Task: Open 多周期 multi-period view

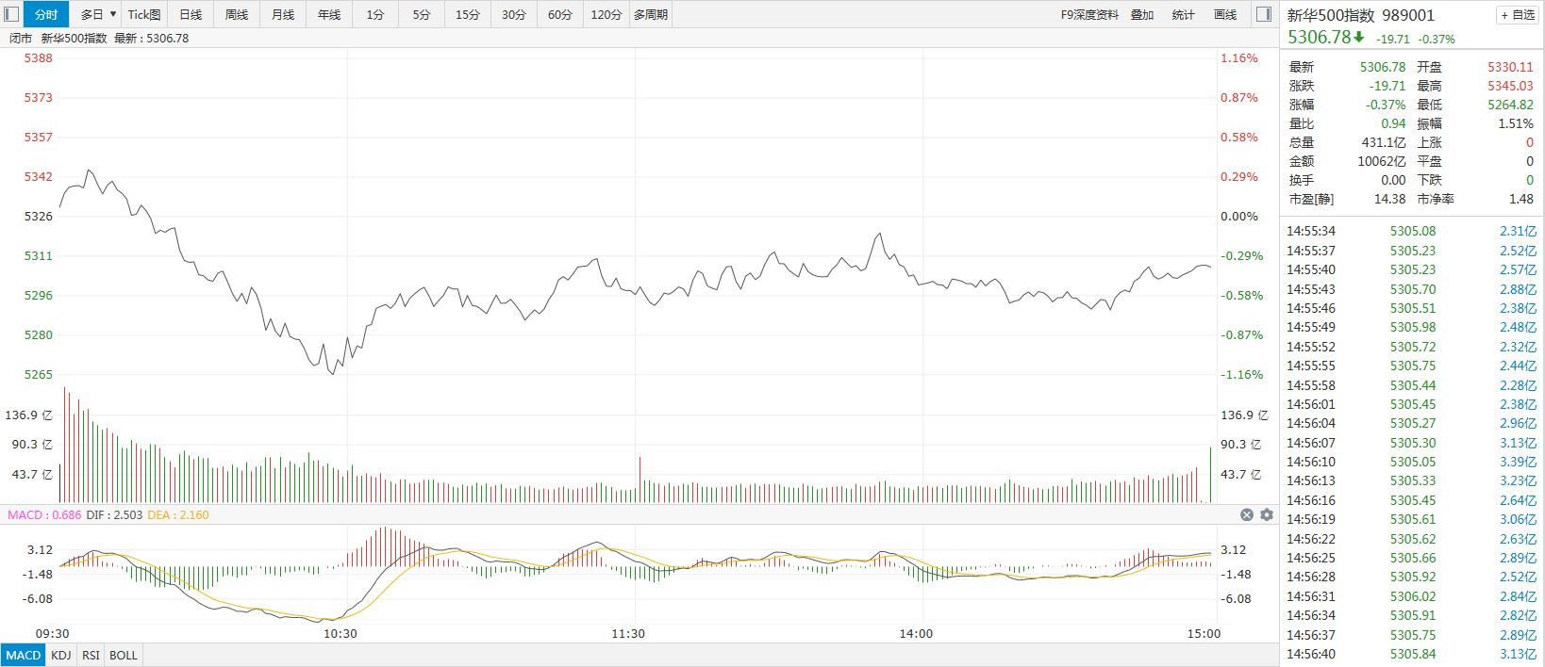Action: [651, 14]
